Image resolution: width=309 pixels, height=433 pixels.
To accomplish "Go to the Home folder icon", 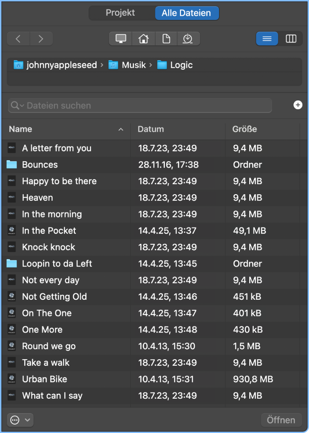I will coord(143,39).
